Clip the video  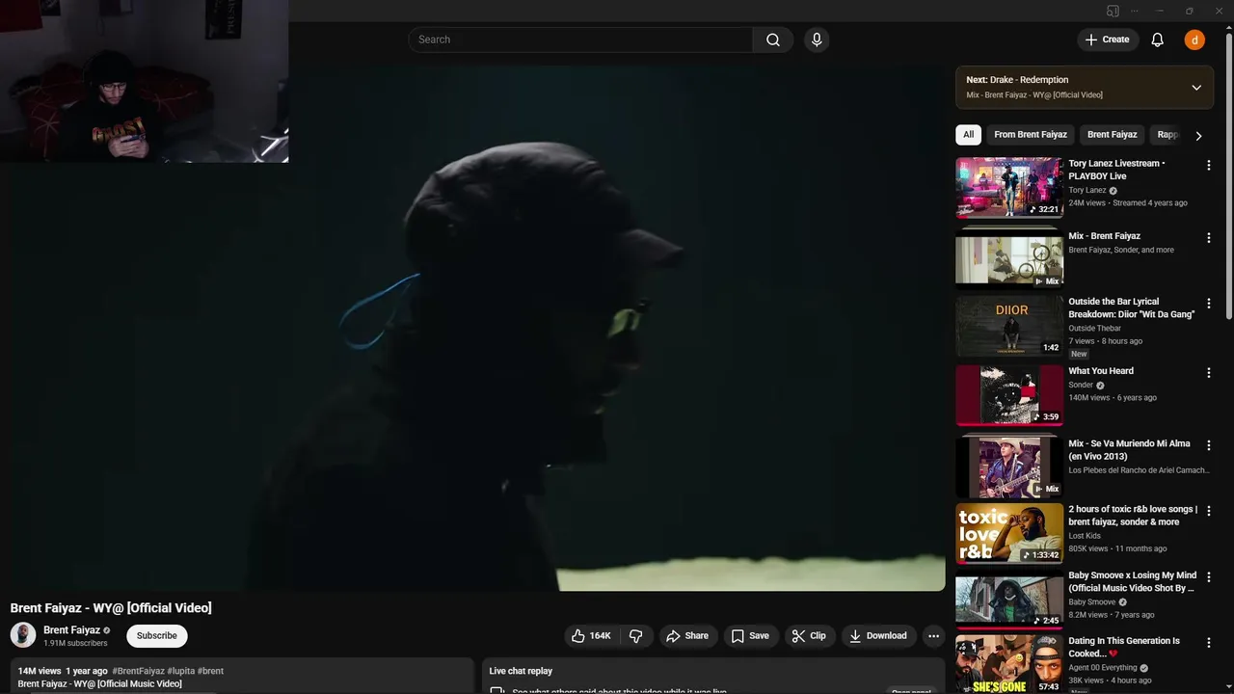click(x=809, y=635)
